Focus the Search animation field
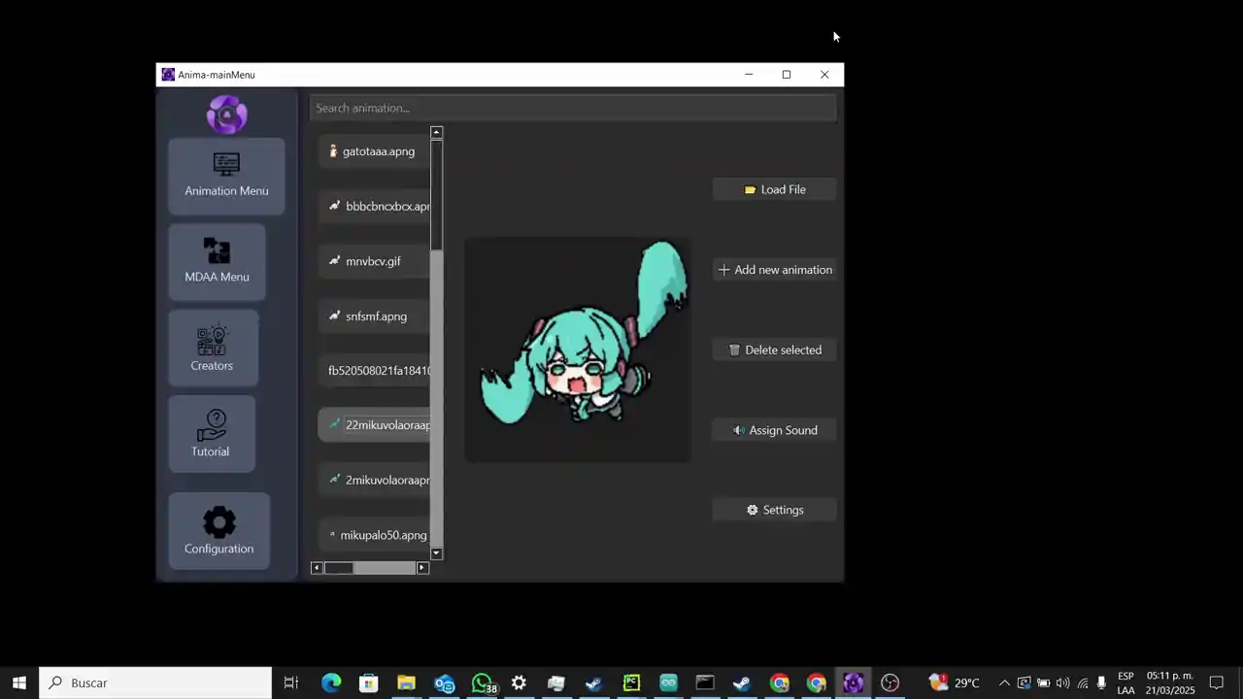This screenshot has height=699, width=1243. (x=573, y=108)
